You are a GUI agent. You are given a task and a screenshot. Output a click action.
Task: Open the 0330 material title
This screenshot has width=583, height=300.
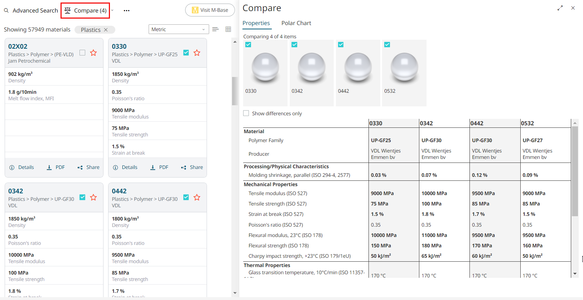pyautogui.click(x=119, y=47)
